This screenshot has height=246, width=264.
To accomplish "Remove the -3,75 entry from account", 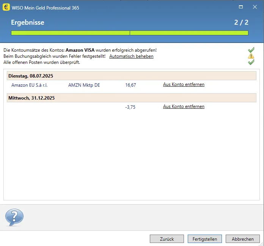I will pyautogui.click(x=184, y=107).
